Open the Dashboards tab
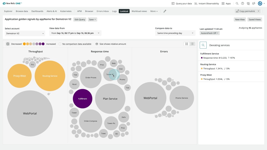This screenshot has height=150, width=267. (x=37, y=11)
